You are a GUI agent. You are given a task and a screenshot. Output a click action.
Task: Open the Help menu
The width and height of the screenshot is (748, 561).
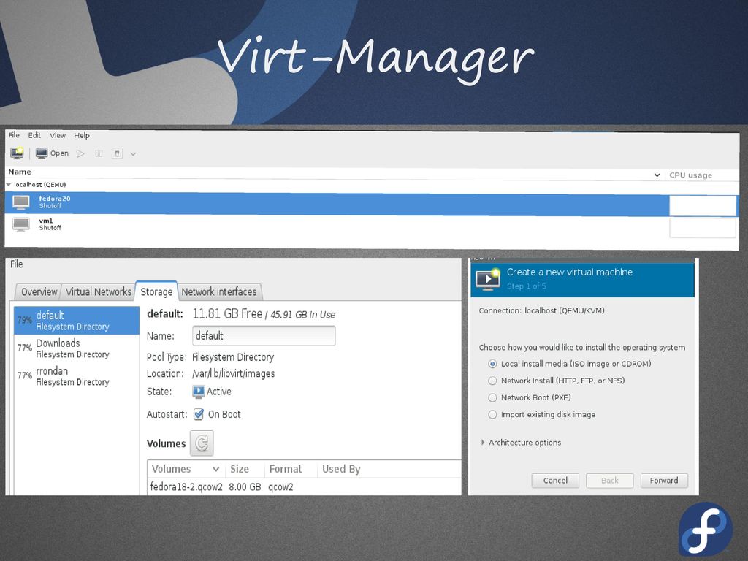82,135
